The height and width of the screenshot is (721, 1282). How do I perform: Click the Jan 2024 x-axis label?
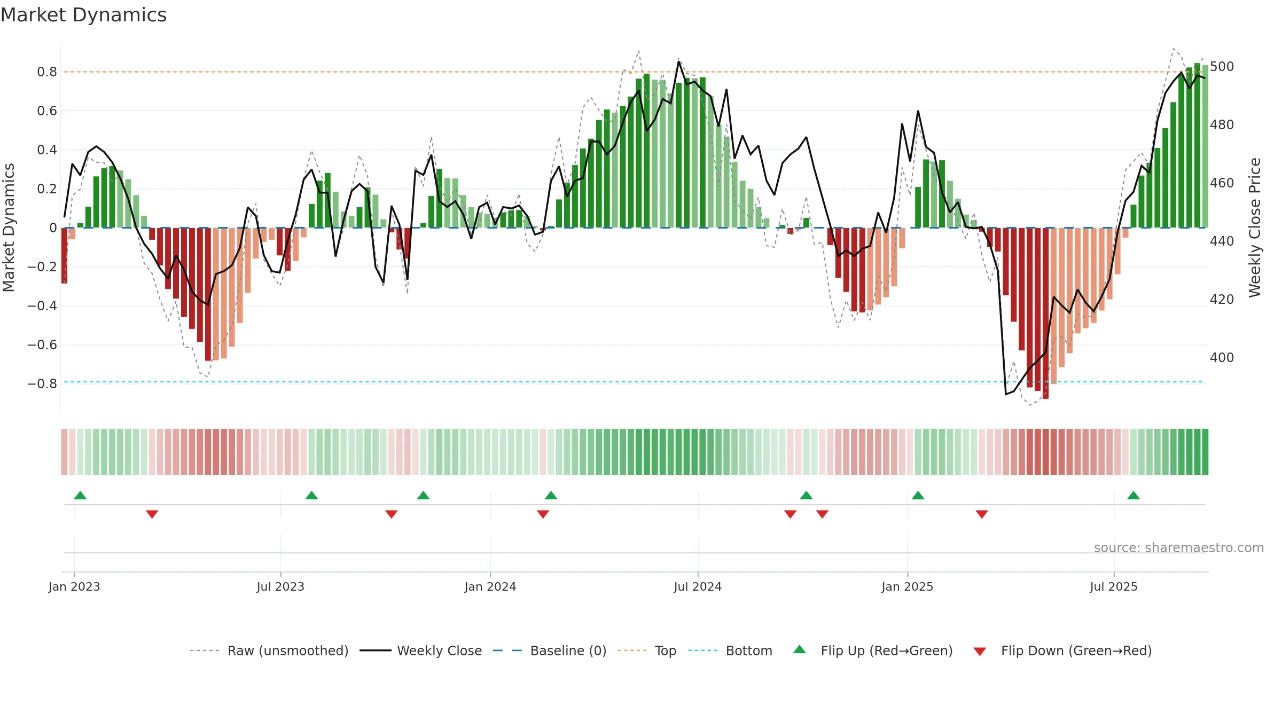(x=490, y=586)
